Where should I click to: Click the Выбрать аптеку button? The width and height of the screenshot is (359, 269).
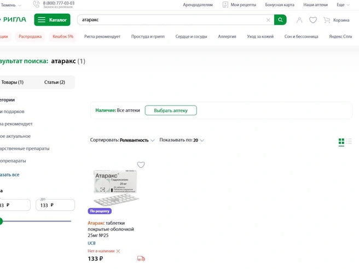click(x=171, y=110)
